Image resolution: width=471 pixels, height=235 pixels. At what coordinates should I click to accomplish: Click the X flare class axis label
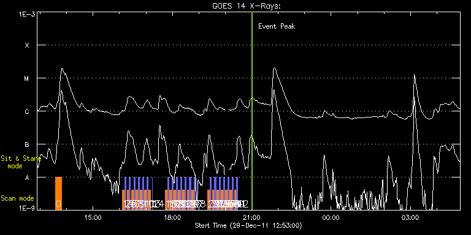click(x=27, y=45)
